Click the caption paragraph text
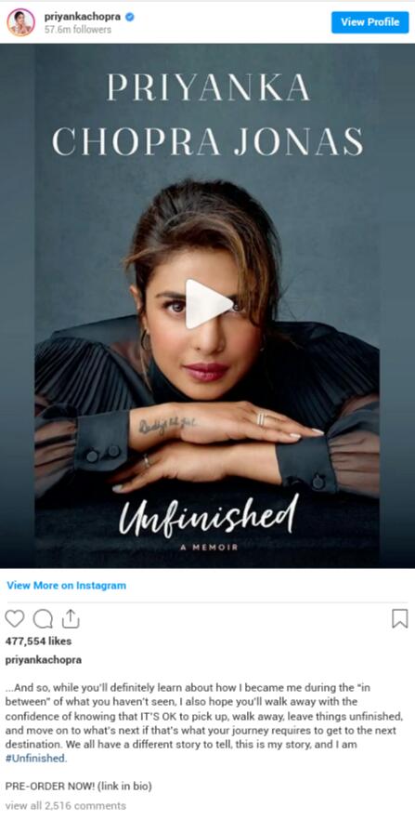Screen dimensions: 415x820 (204, 722)
